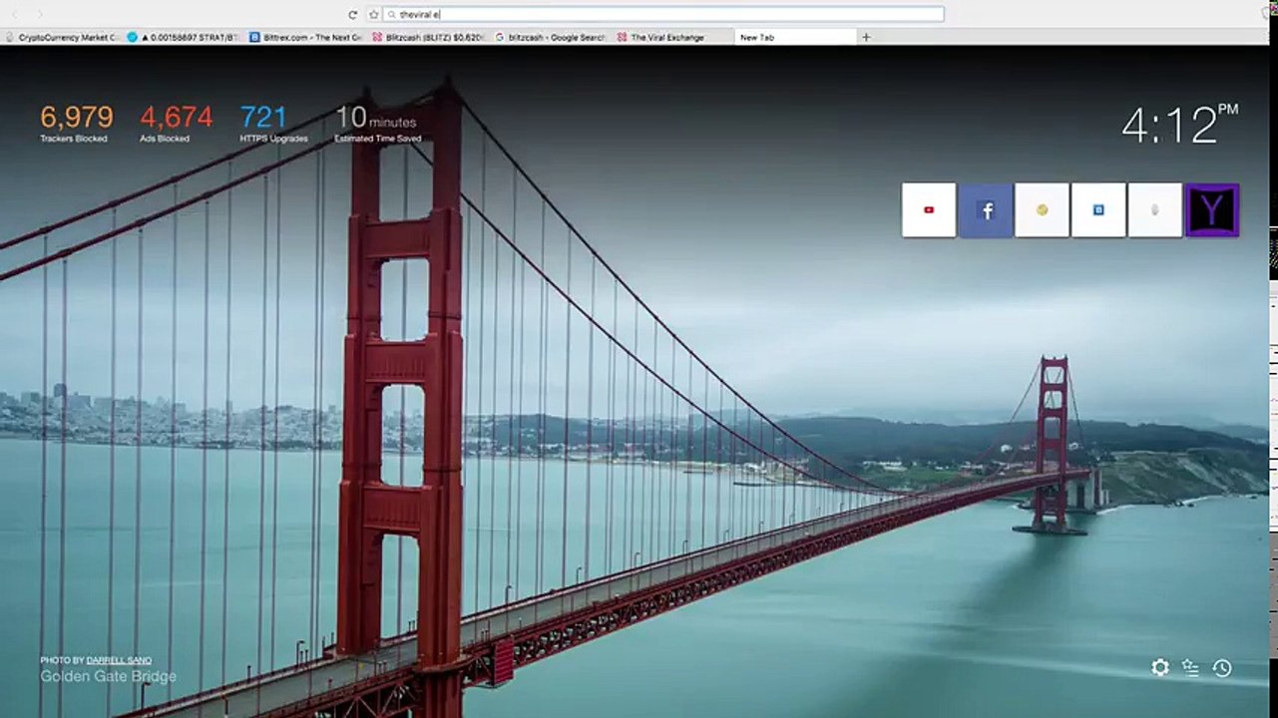Bookmark page using the star icon
Viewport: 1278px width, 718px height.
click(374, 15)
